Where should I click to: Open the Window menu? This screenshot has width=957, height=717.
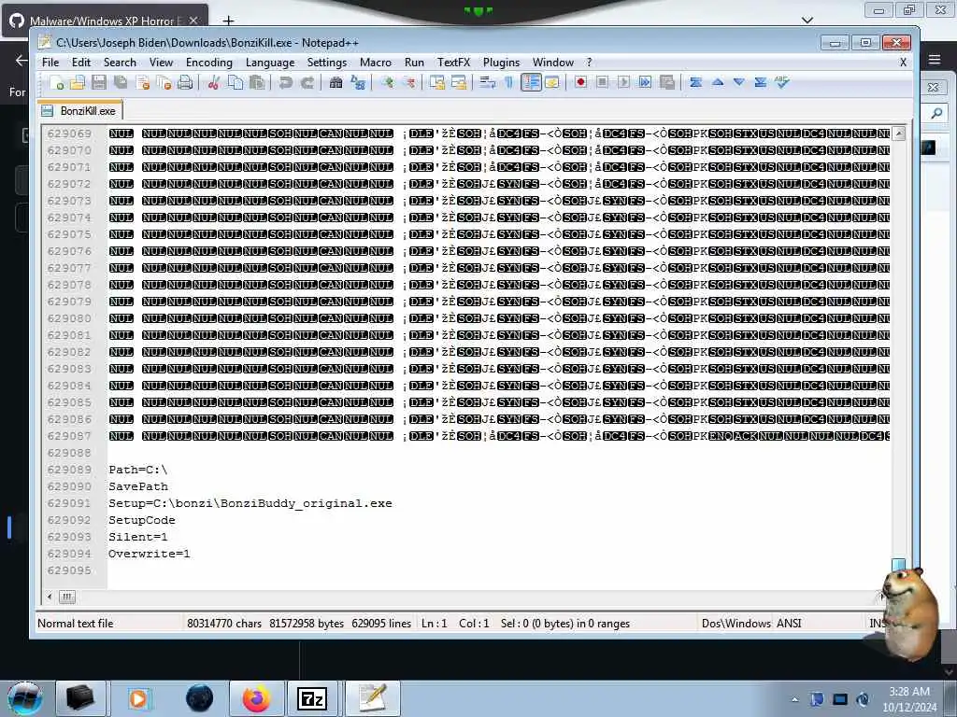click(553, 63)
